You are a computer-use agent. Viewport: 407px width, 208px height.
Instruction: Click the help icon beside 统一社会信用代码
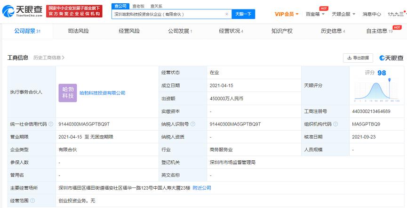51,124
